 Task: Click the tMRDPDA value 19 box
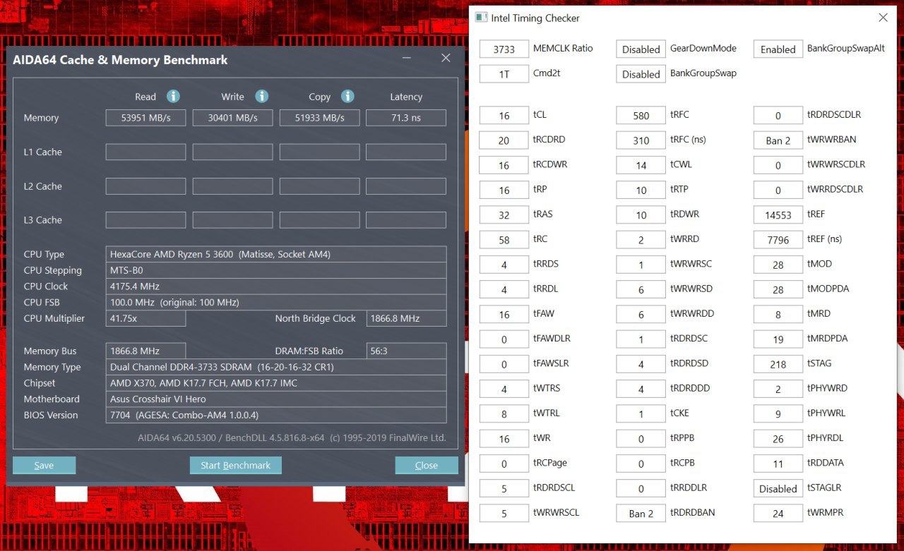(778, 339)
